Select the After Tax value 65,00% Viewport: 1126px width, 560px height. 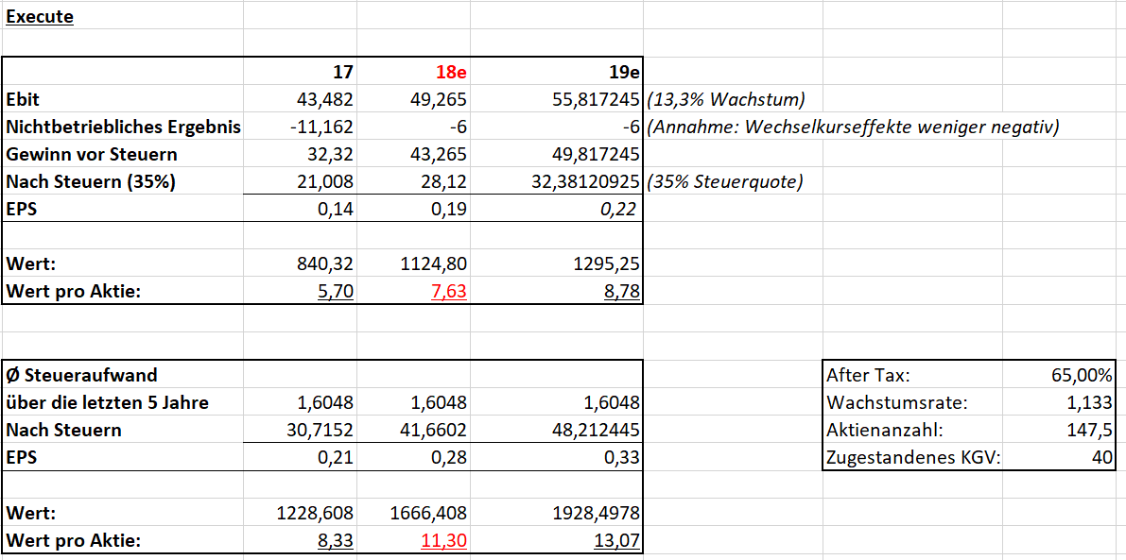(x=1083, y=375)
